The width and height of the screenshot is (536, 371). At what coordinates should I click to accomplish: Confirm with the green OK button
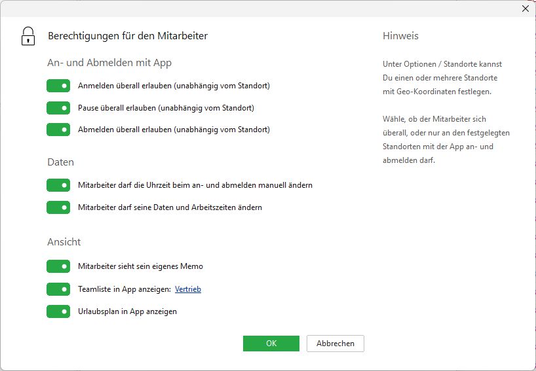271,344
